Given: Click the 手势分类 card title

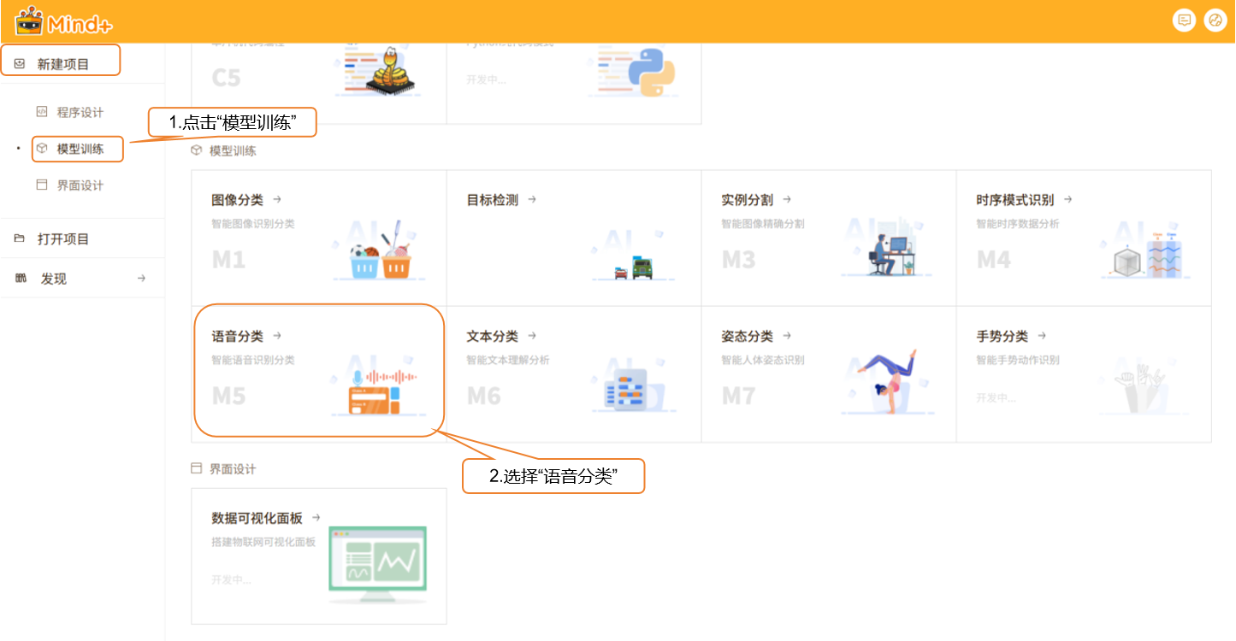Looking at the screenshot, I should [x=1002, y=336].
